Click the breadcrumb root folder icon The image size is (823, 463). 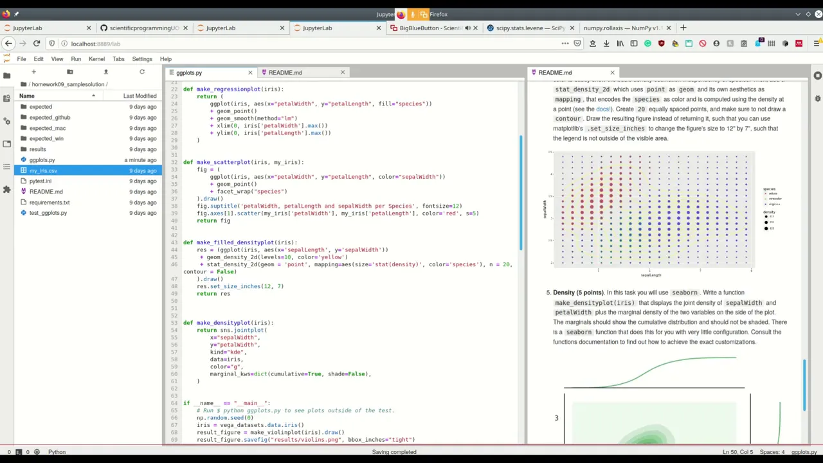click(x=23, y=84)
